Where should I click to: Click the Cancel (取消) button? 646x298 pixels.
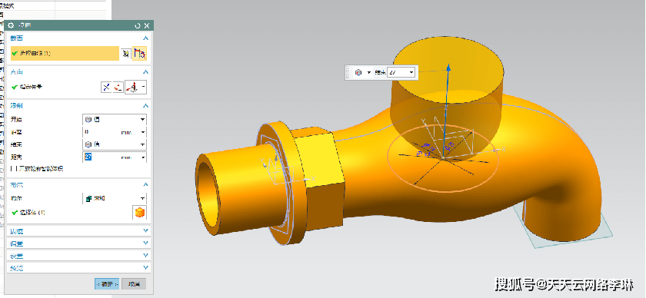[x=134, y=284]
